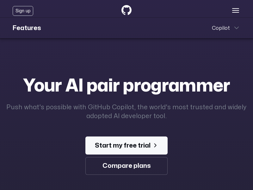Start my free trial of Copilot
Image resolution: width=253 pixels, height=190 pixels.
click(x=126, y=145)
